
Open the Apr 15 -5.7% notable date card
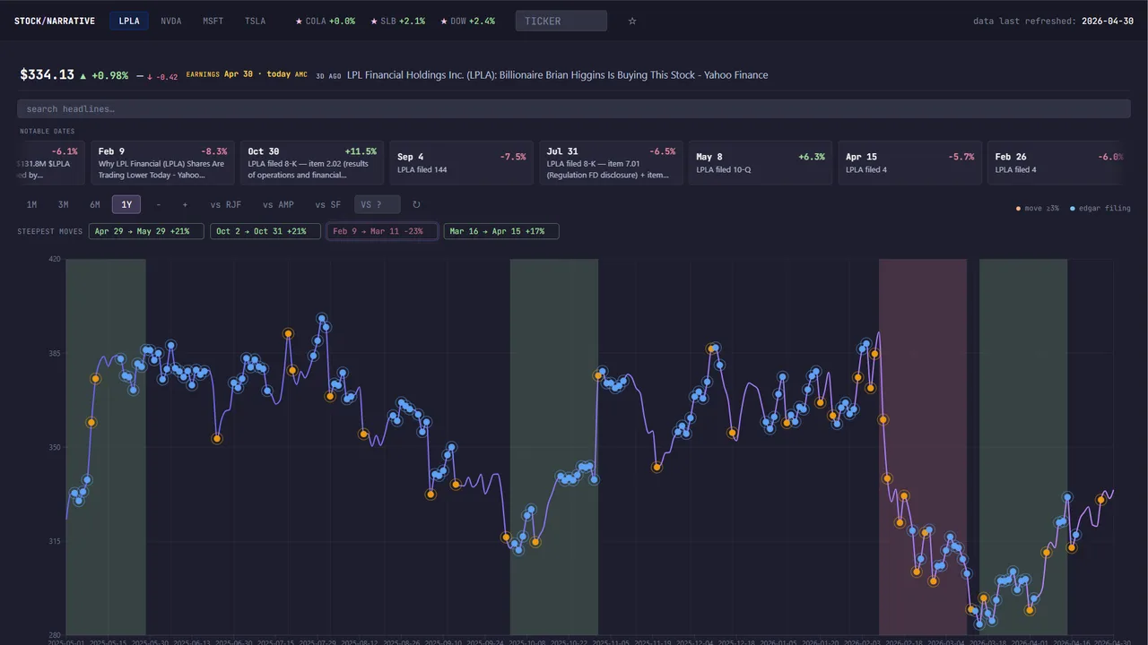point(910,162)
